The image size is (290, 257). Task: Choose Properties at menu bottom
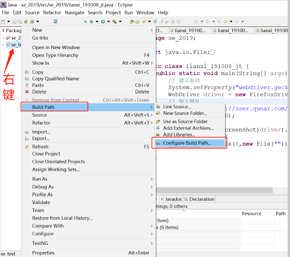[x=89, y=253]
